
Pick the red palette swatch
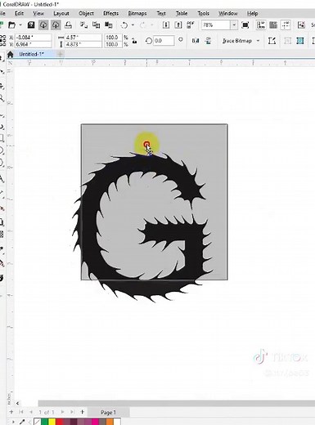point(59,422)
